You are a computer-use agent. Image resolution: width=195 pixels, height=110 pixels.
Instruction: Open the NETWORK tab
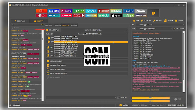pos(74,25)
